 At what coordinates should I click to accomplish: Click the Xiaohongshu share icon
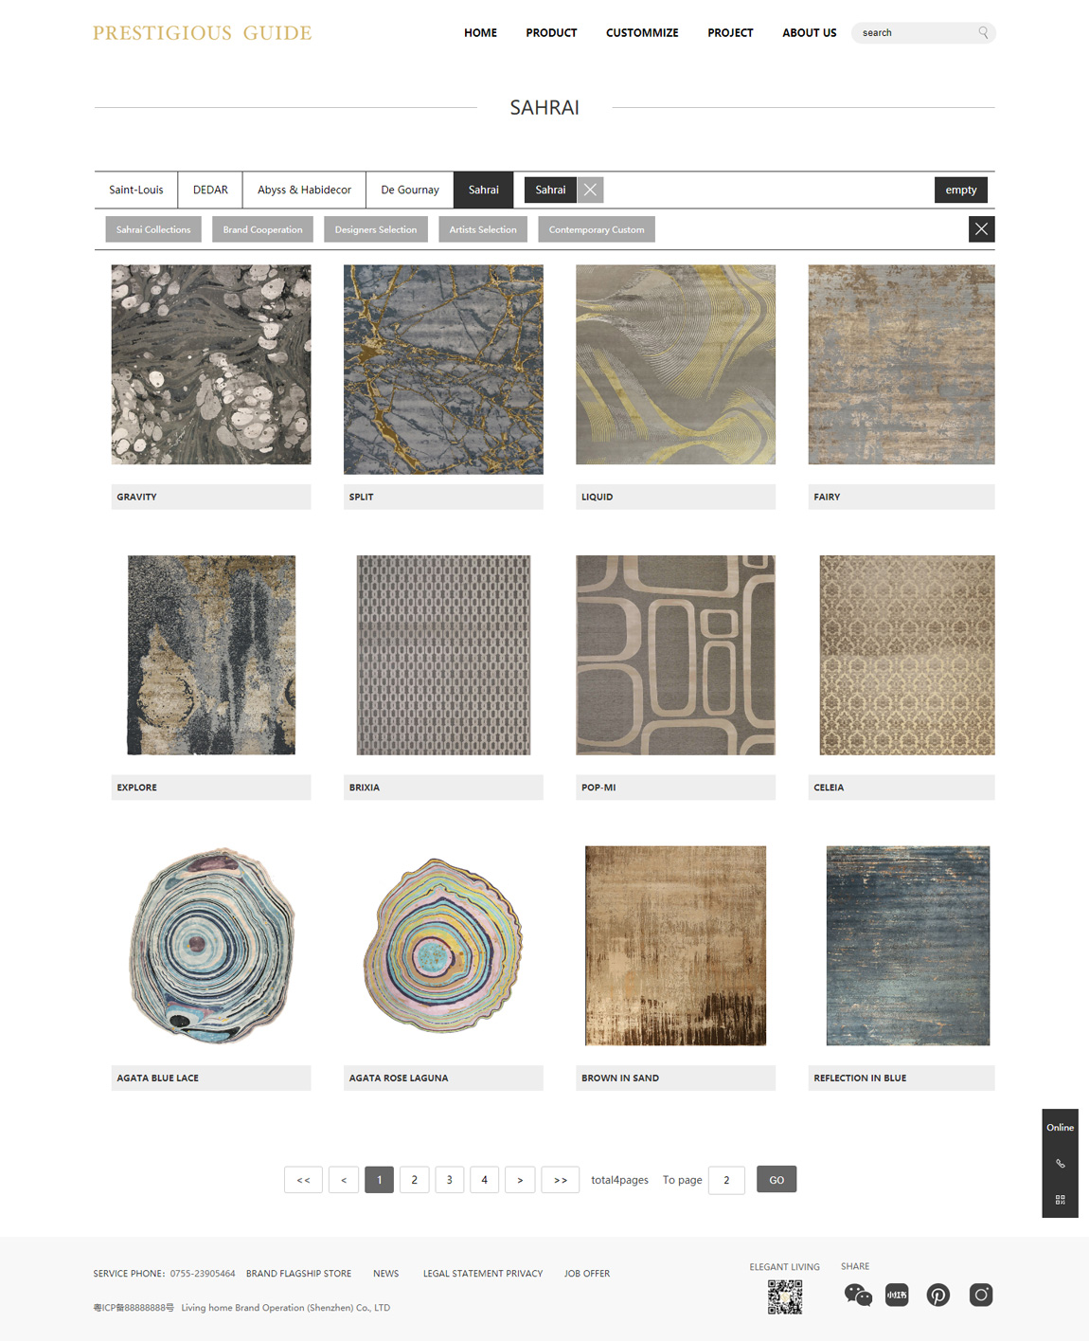point(897,1295)
